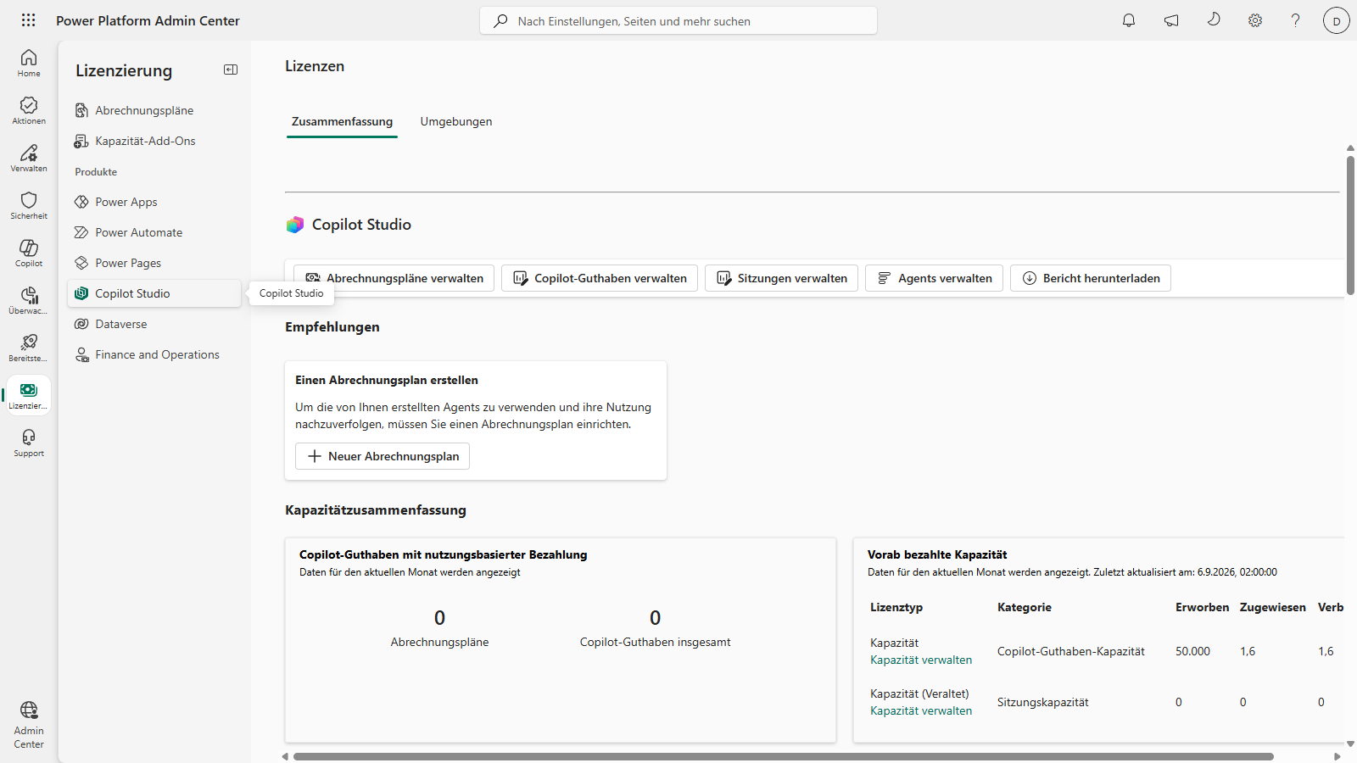Screen dimensions: 1357x763
Task: Open notifications bell icon
Action: coord(1129,20)
